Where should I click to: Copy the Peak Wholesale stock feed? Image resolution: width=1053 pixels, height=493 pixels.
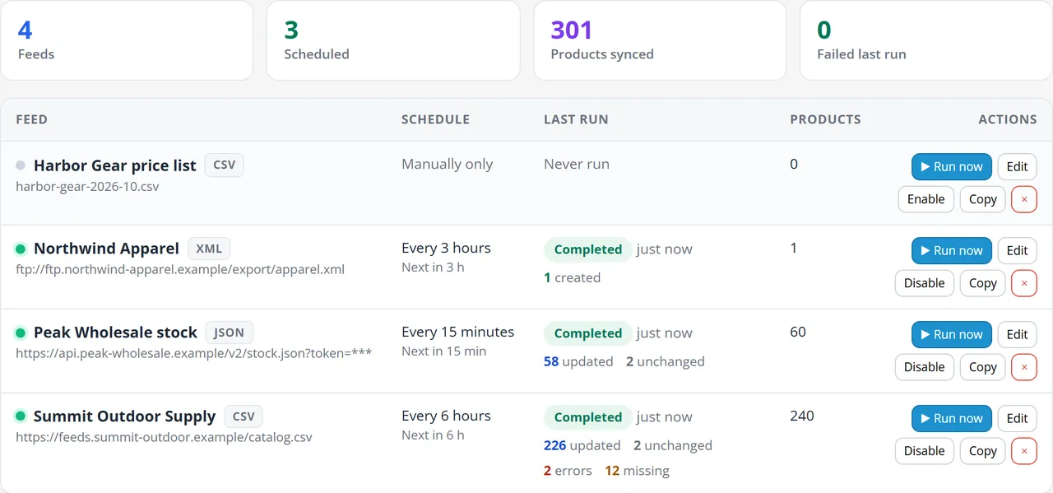[983, 367]
